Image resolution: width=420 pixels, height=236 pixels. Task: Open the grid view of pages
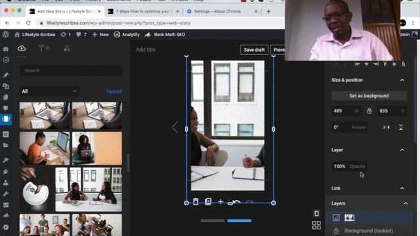coord(316,225)
